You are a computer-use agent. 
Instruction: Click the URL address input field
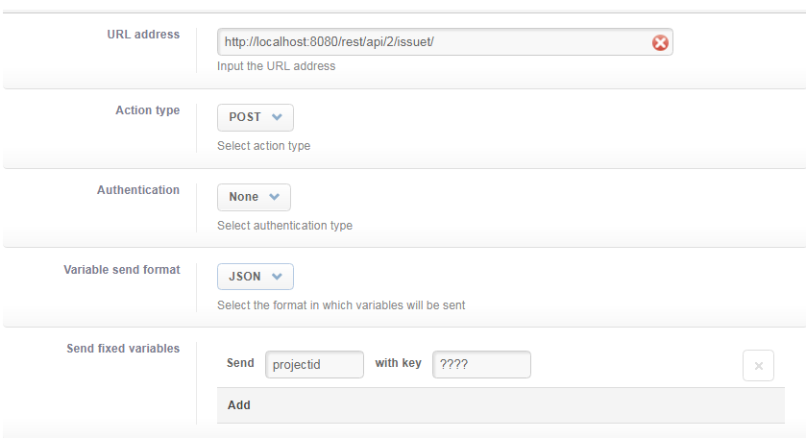coord(445,41)
